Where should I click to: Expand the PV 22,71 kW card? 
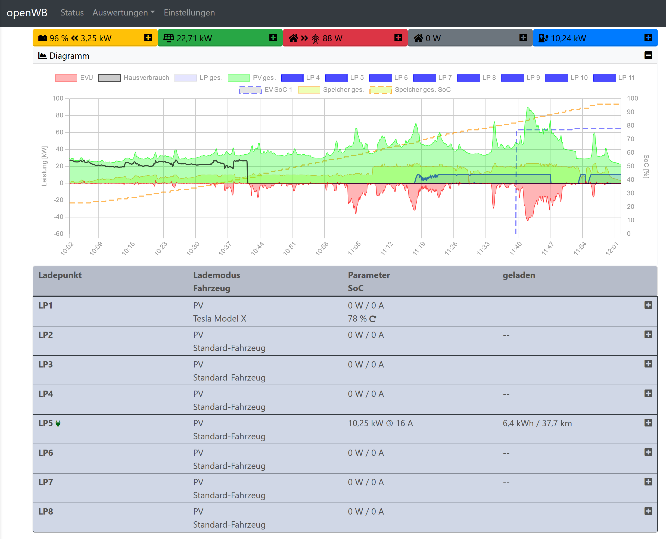click(273, 38)
